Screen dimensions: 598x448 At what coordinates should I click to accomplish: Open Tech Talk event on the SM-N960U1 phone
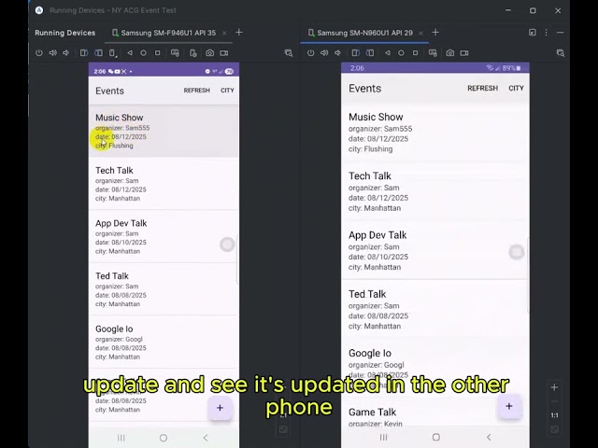point(435,191)
